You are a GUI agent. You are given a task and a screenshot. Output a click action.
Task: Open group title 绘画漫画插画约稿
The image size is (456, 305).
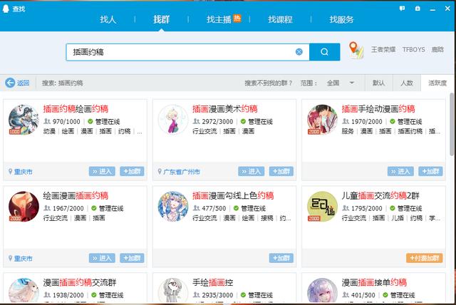(76, 196)
